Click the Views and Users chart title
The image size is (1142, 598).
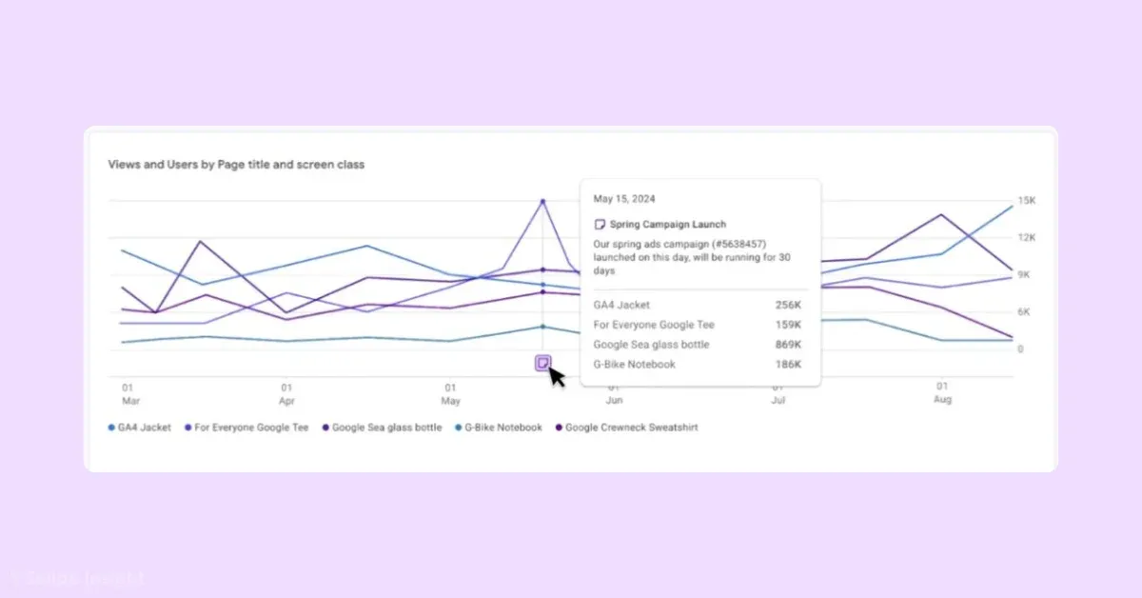[x=236, y=165]
